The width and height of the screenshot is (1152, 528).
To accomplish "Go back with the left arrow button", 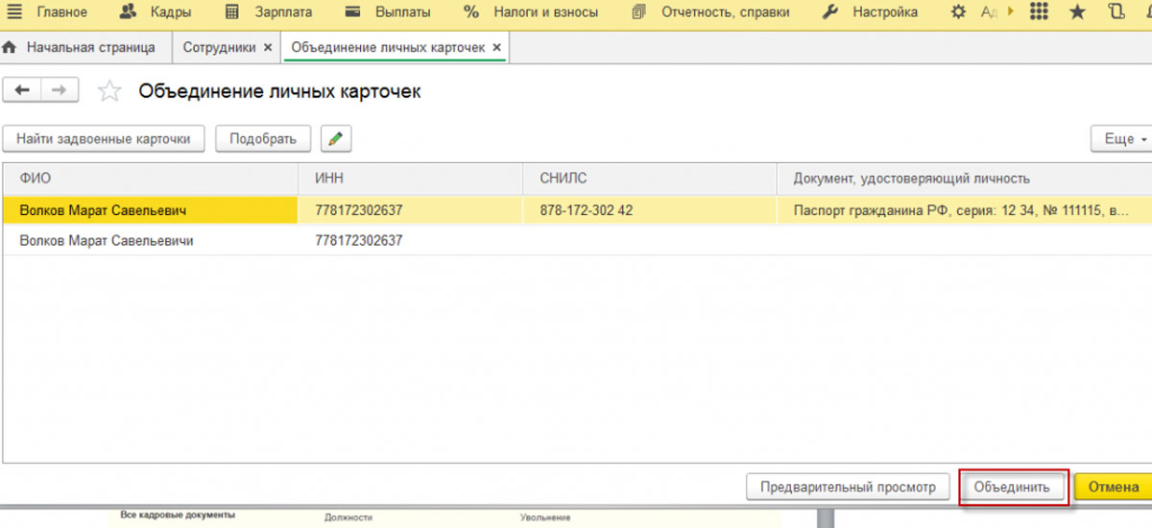I will tap(23, 90).
